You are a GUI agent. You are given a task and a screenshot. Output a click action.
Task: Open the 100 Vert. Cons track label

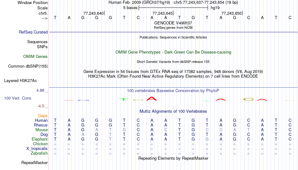18,98
